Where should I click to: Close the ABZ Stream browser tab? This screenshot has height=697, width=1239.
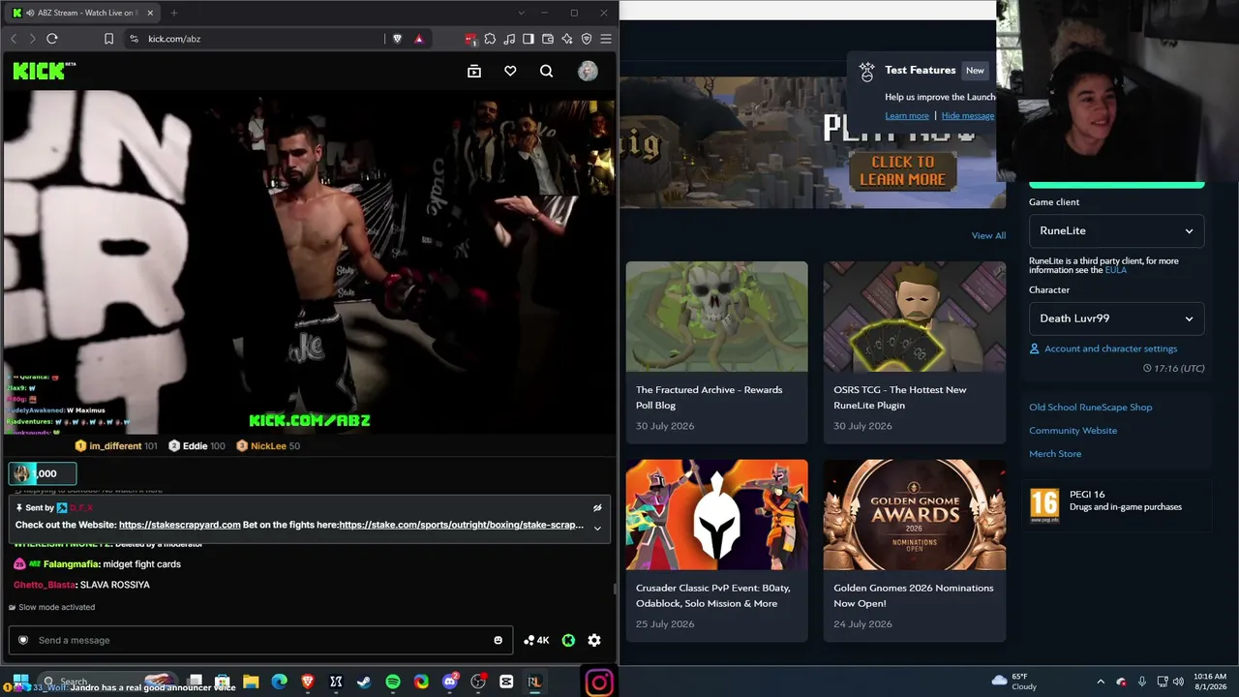tap(151, 13)
